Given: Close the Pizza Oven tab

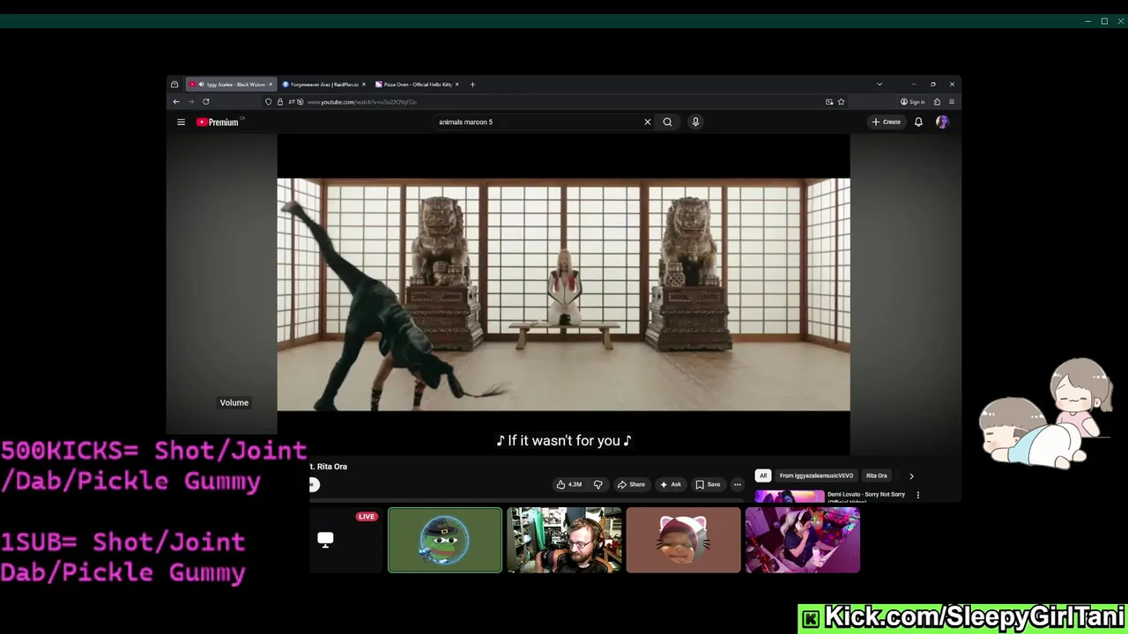Looking at the screenshot, I should [x=457, y=85].
